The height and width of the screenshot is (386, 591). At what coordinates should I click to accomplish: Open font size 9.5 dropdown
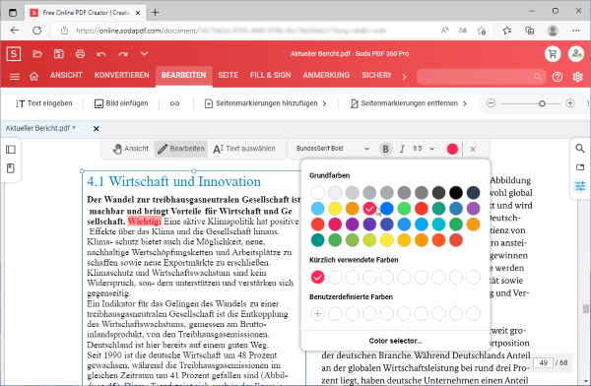[x=424, y=149]
